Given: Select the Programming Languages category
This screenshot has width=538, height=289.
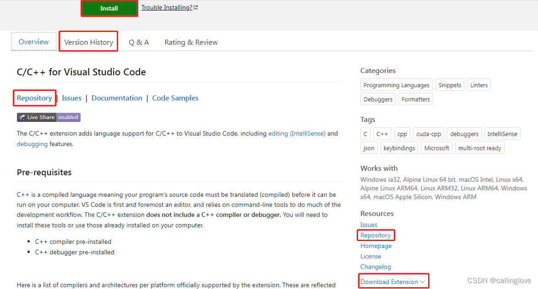Looking at the screenshot, I should coord(397,85).
